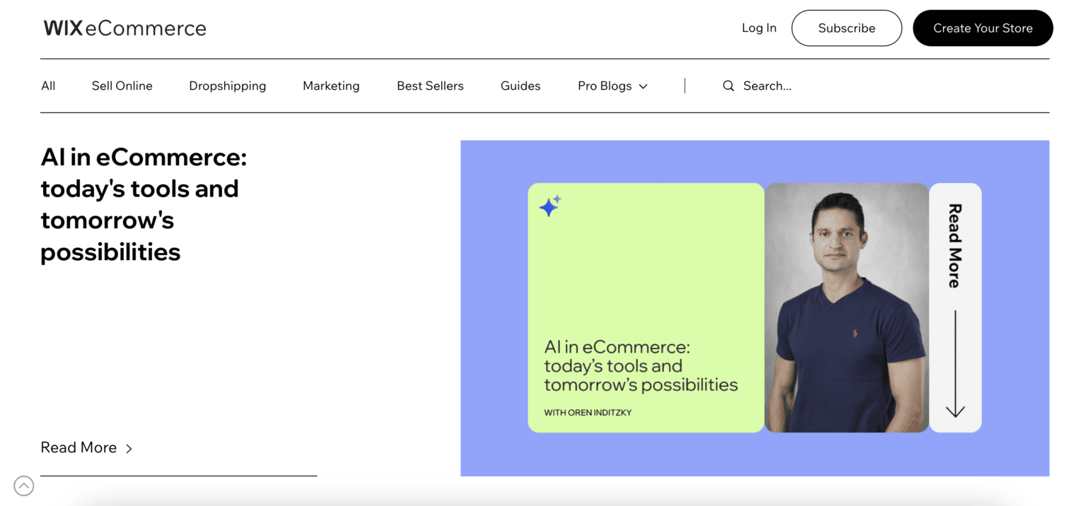Select the Best Sellers navigation item
The image size is (1086, 506).
[430, 86]
